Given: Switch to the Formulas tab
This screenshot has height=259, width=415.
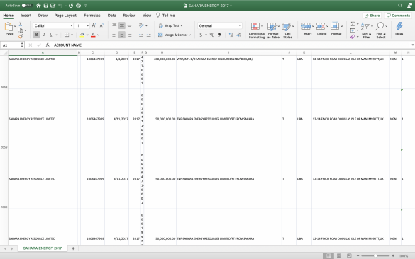Looking at the screenshot, I should coord(92,16).
